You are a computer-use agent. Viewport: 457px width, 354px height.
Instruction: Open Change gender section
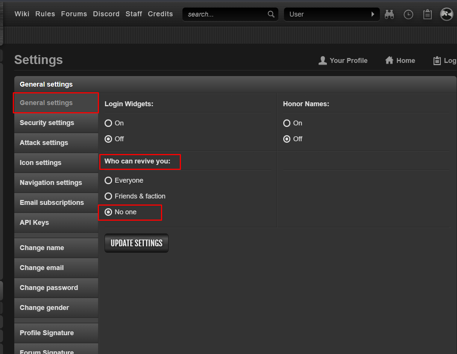(x=56, y=308)
